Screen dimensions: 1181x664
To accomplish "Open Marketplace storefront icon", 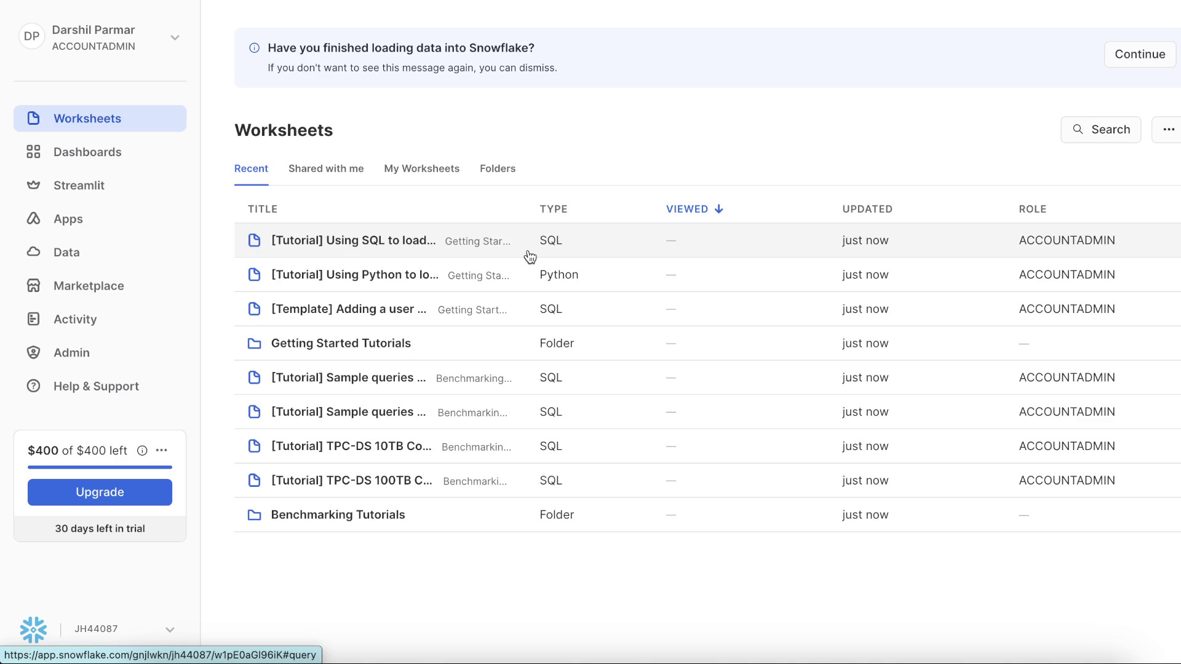I will pos(33,286).
